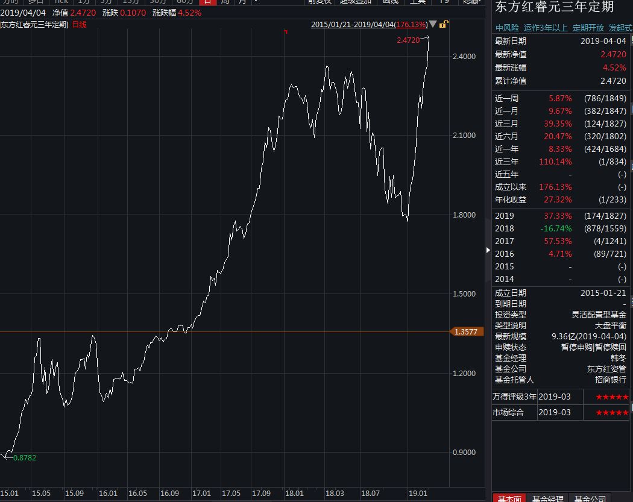Select the 日 daily period tab

click(x=208, y=2)
